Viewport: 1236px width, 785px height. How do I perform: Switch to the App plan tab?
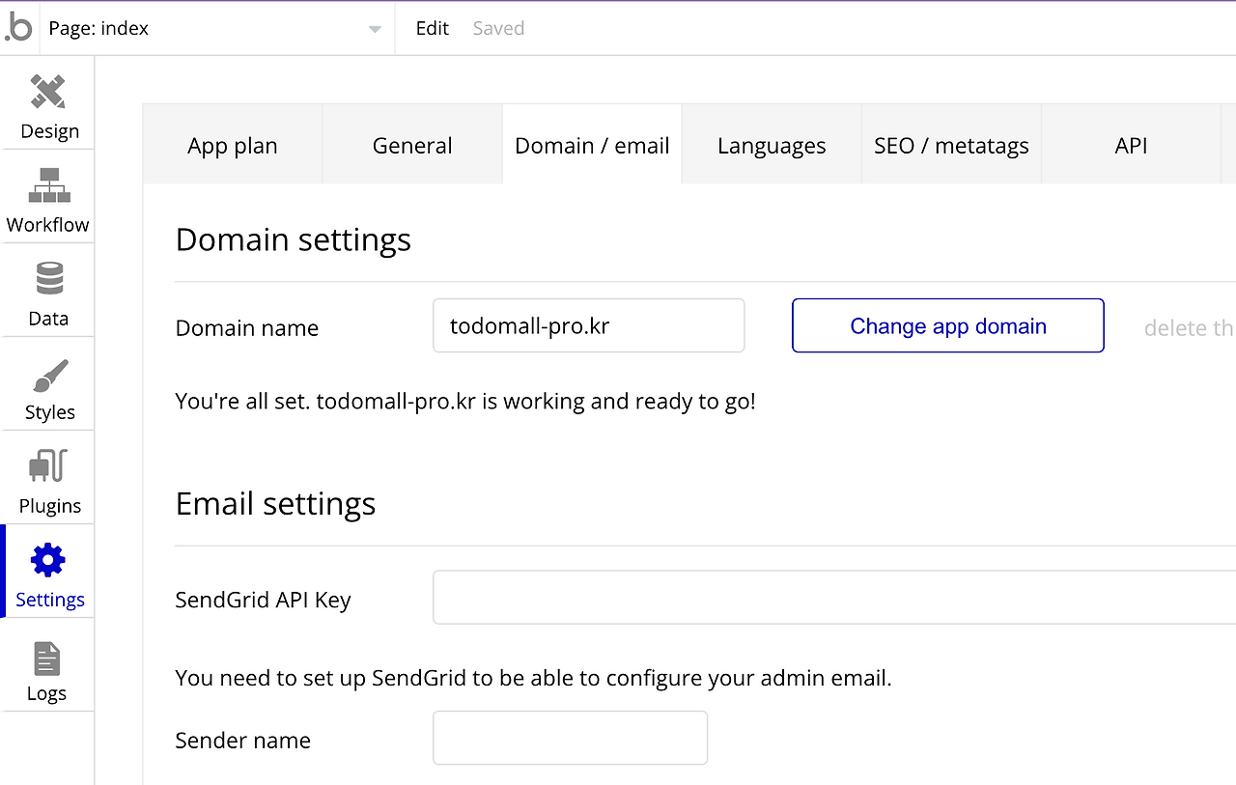(x=233, y=146)
